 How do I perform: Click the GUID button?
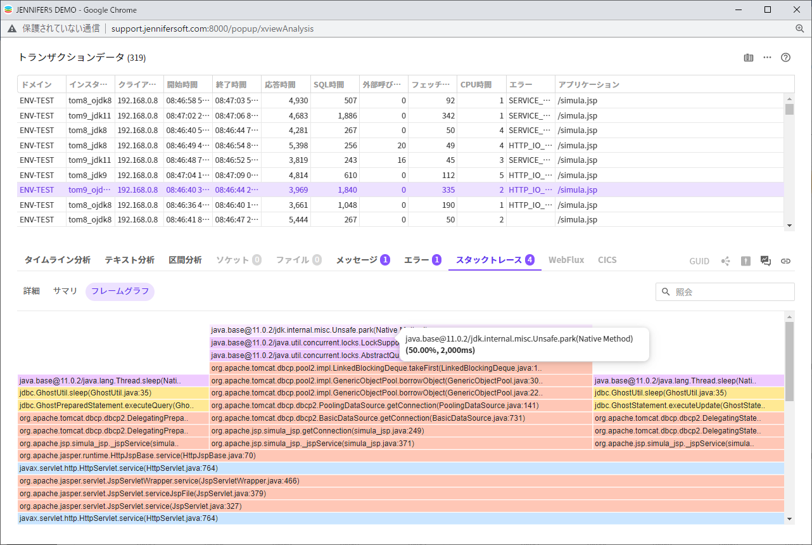coord(699,261)
